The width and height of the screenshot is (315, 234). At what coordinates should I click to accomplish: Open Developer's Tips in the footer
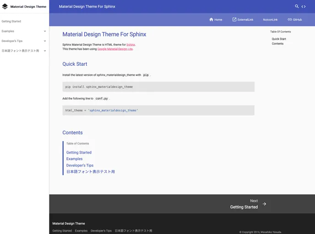[x=101, y=231]
